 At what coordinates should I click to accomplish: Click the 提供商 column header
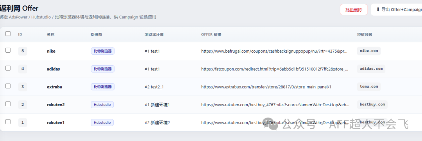tap(97, 34)
